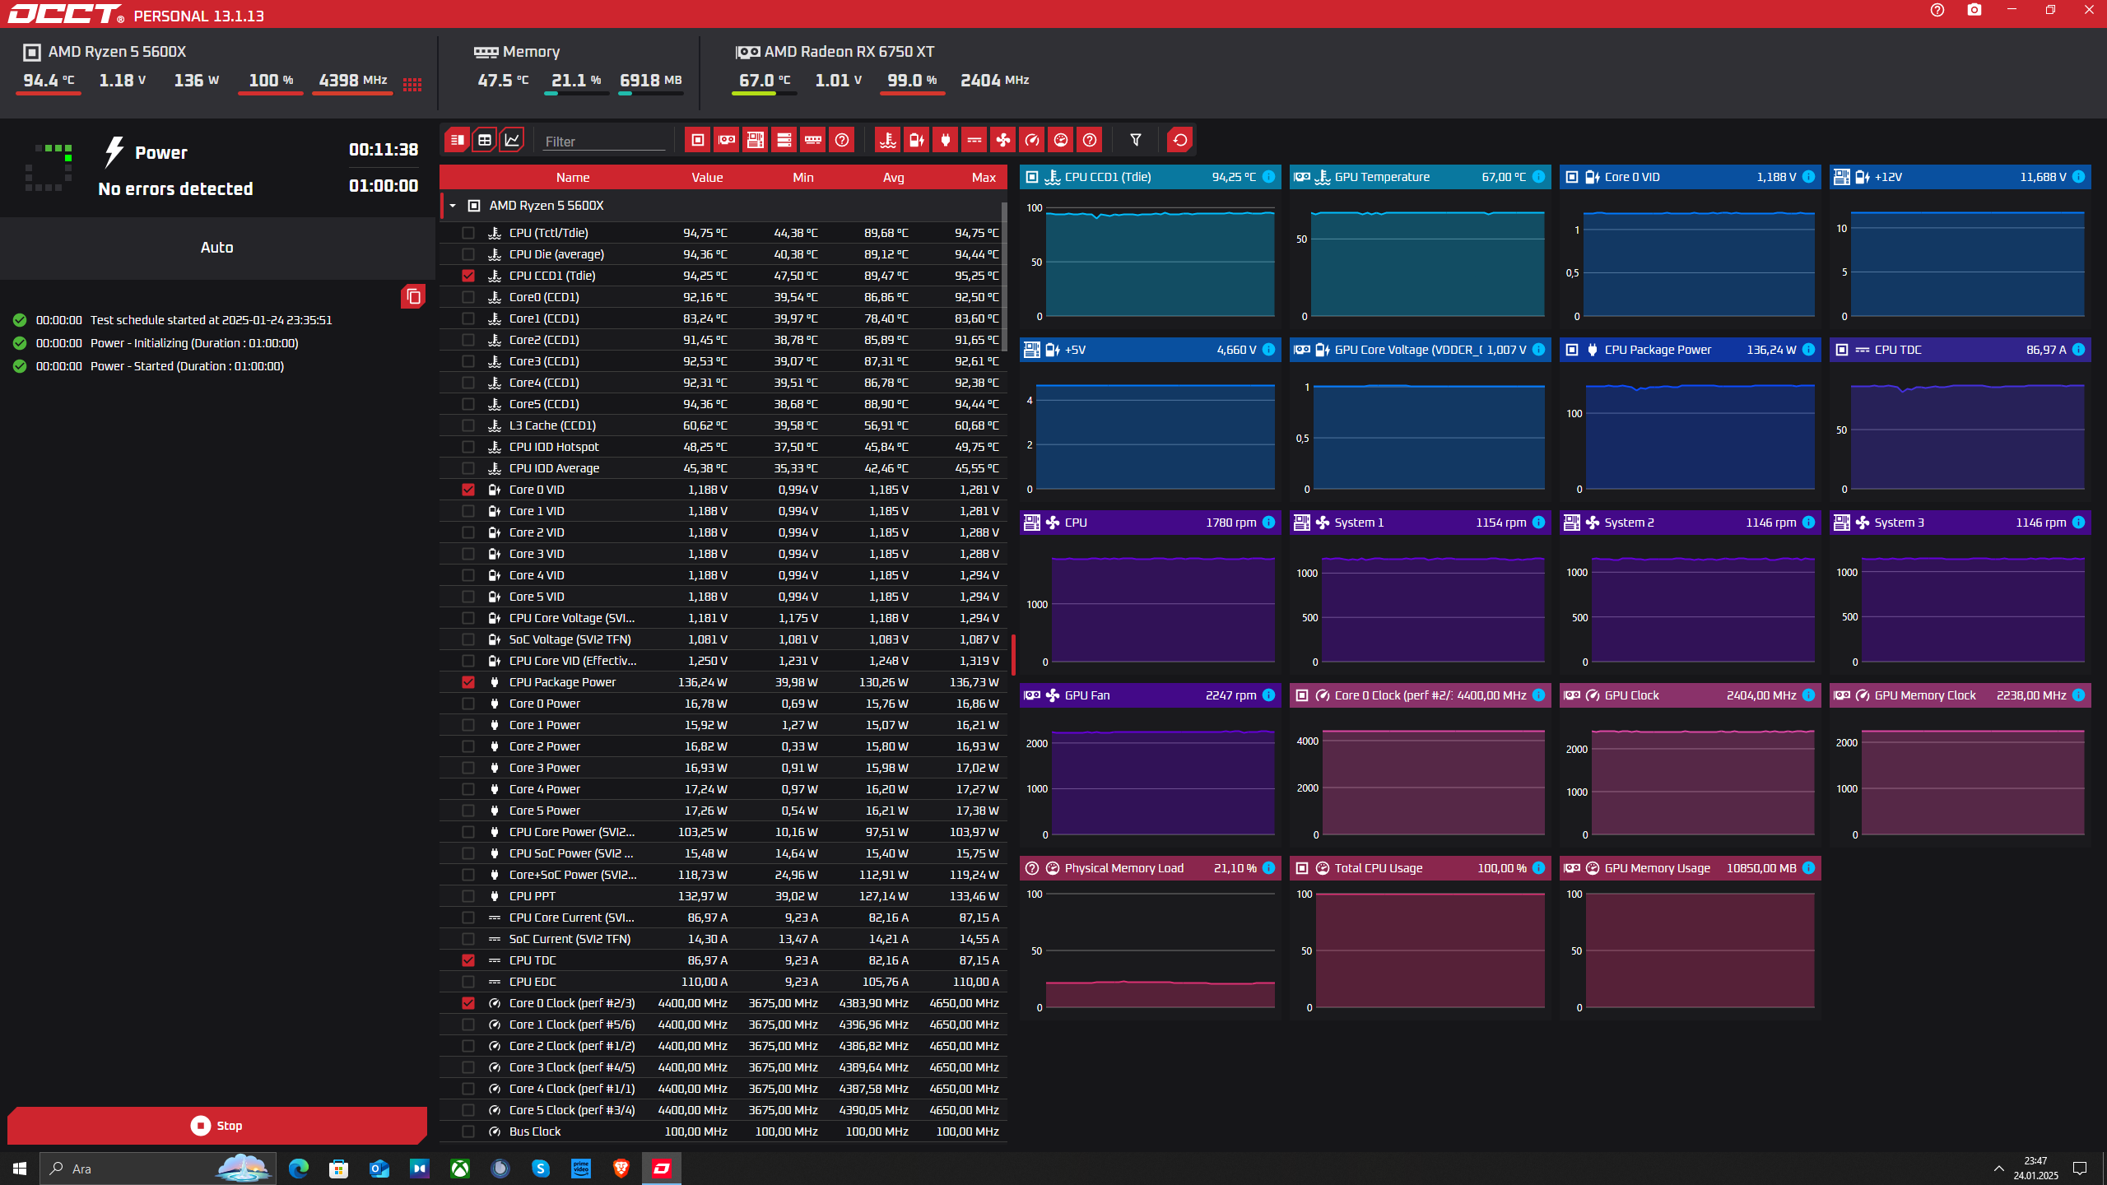Viewport: 2107px width, 1185px height.
Task: Click the Auto mode button
Action: 217,248
